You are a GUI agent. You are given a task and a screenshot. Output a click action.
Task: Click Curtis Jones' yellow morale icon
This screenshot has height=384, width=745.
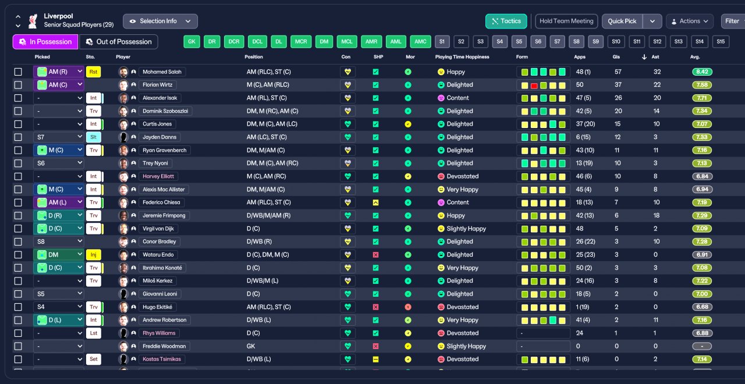pos(408,124)
